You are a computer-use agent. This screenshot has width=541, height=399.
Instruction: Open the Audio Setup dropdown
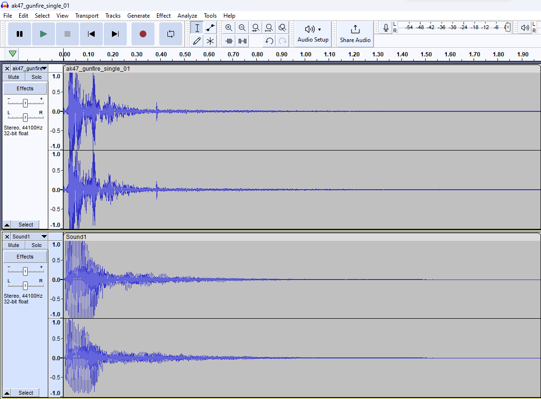(313, 33)
